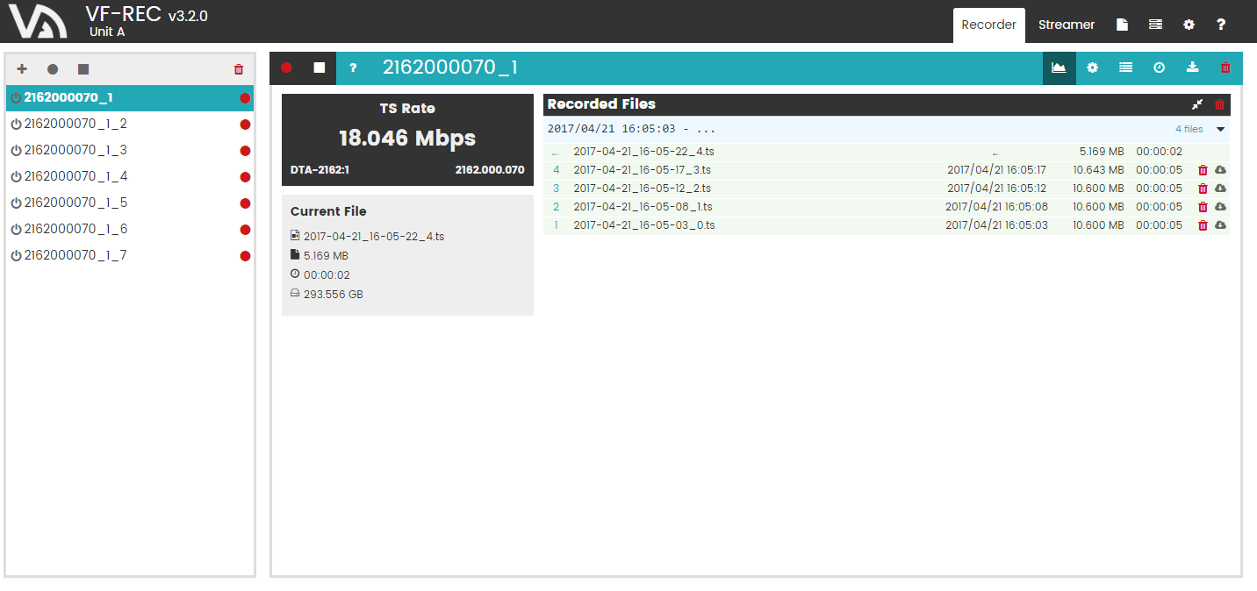Download file 2017-04-21_16-05-12_2.ts
1257x591 pixels.
pyautogui.click(x=1220, y=189)
